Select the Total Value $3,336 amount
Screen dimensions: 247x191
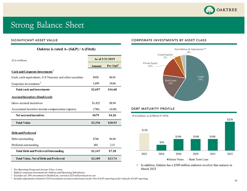click(94, 123)
